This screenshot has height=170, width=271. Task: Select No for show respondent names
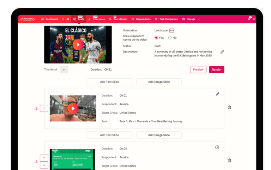coord(170,38)
